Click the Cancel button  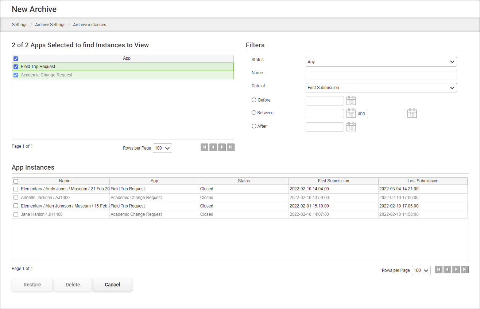pyautogui.click(x=112, y=285)
